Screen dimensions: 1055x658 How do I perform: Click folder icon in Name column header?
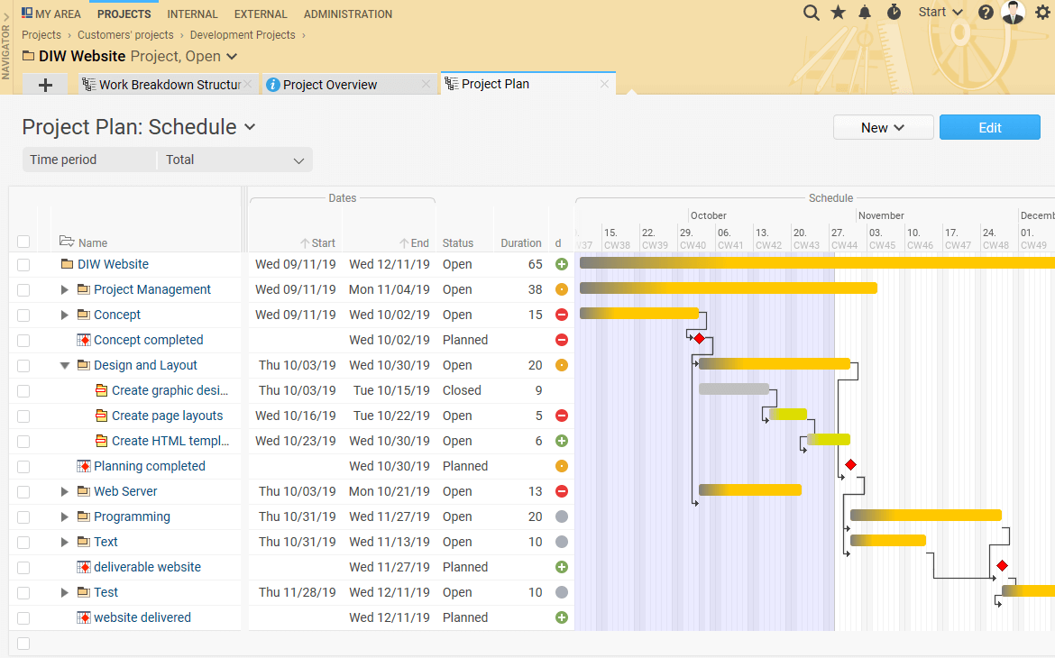pyautogui.click(x=66, y=241)
